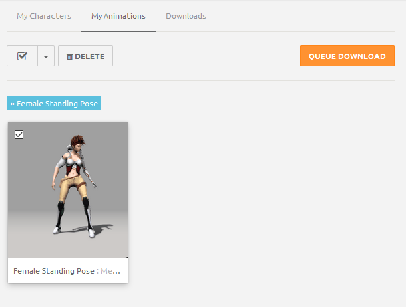Uncheck the Female Standing Pose animation checkbox
The width and height of the screenshot is (406, 307).
click(x=19, y=135)
